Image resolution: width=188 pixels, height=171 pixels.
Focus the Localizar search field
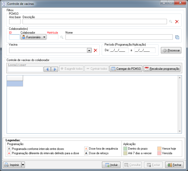[26, 69]
